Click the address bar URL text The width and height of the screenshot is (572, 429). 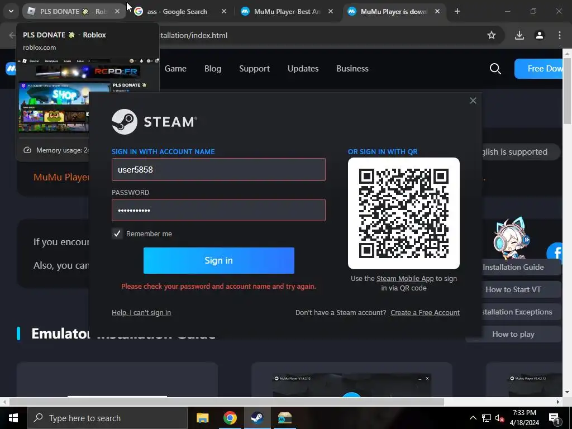pos(193,35)
